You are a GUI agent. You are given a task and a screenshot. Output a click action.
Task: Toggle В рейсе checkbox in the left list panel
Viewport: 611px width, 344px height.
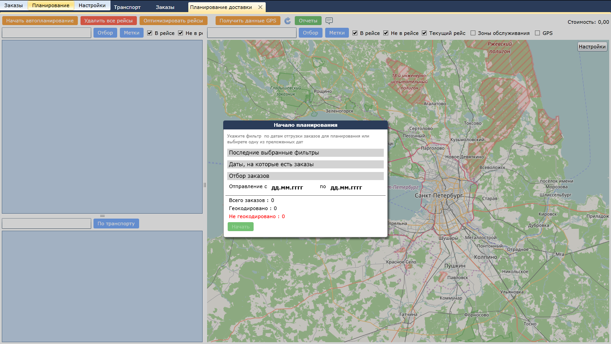[150, 33]
